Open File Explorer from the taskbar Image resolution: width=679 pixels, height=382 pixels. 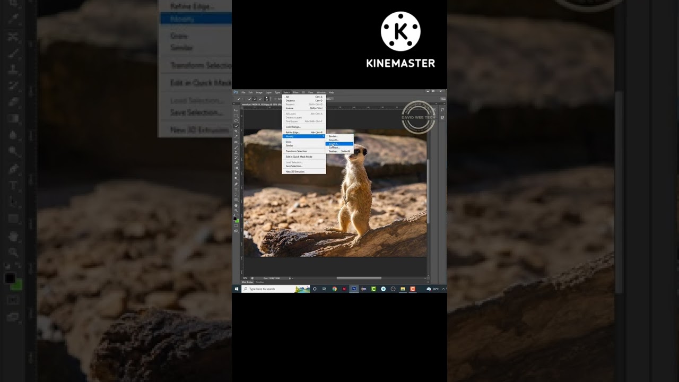403,289
